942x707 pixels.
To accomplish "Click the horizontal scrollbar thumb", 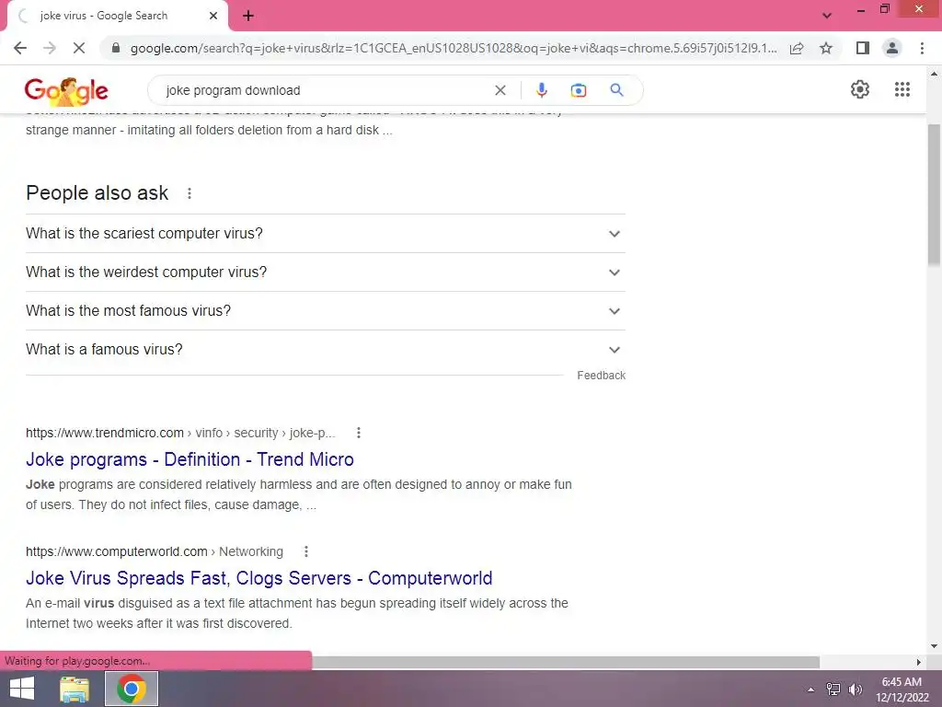I will click(x=566, y=662).
